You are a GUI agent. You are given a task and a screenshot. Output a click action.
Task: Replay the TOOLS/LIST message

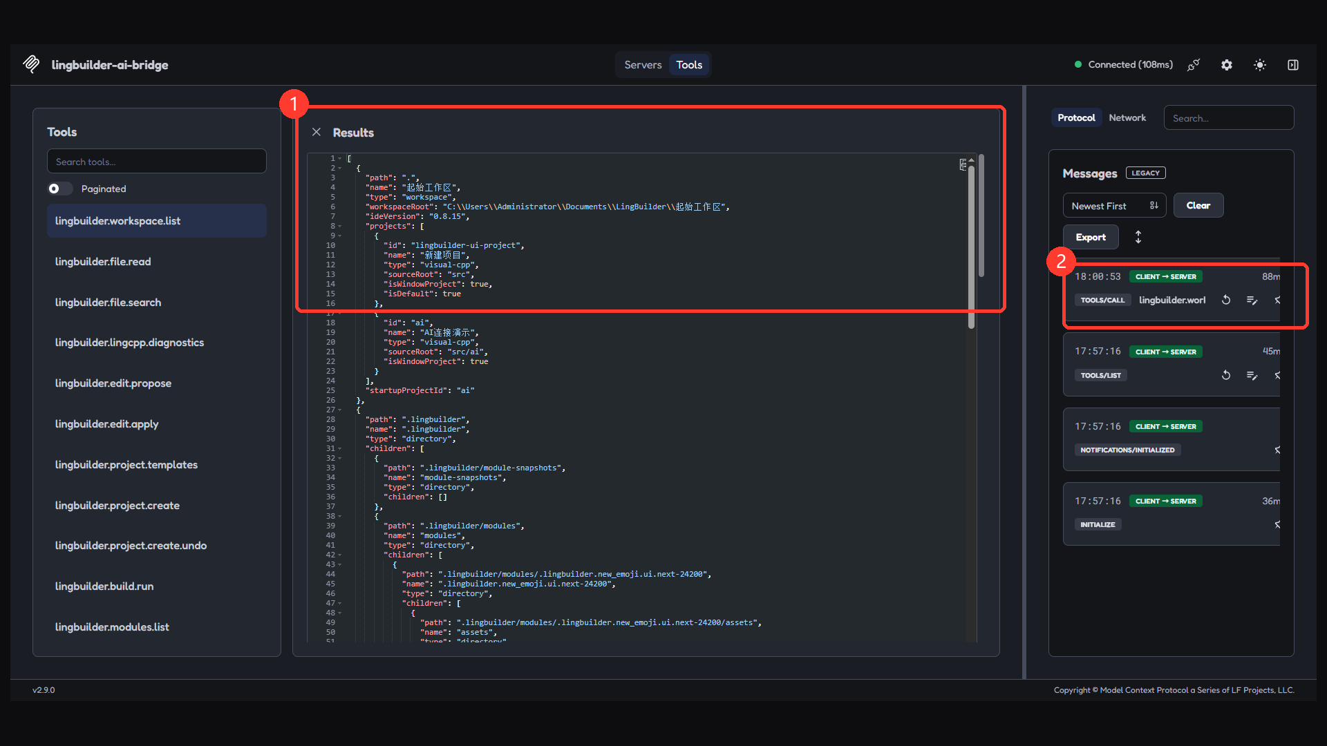click(x=1226, y=375)
